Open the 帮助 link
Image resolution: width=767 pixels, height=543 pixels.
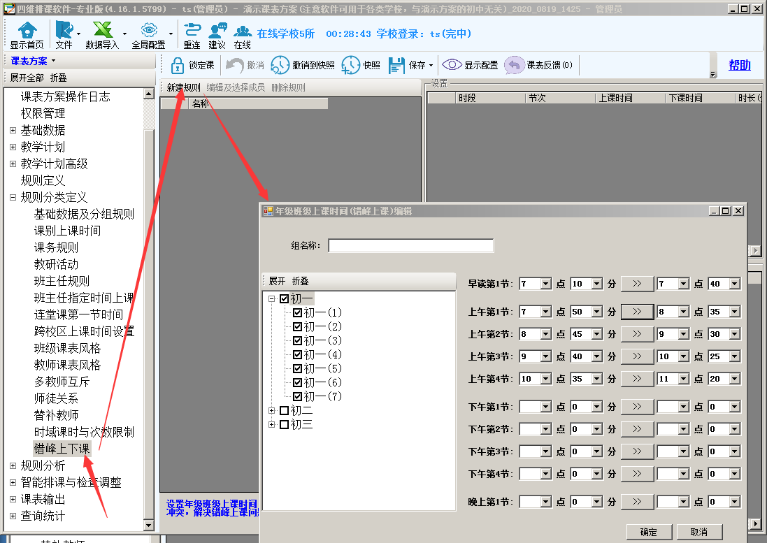tap(739, 65)
